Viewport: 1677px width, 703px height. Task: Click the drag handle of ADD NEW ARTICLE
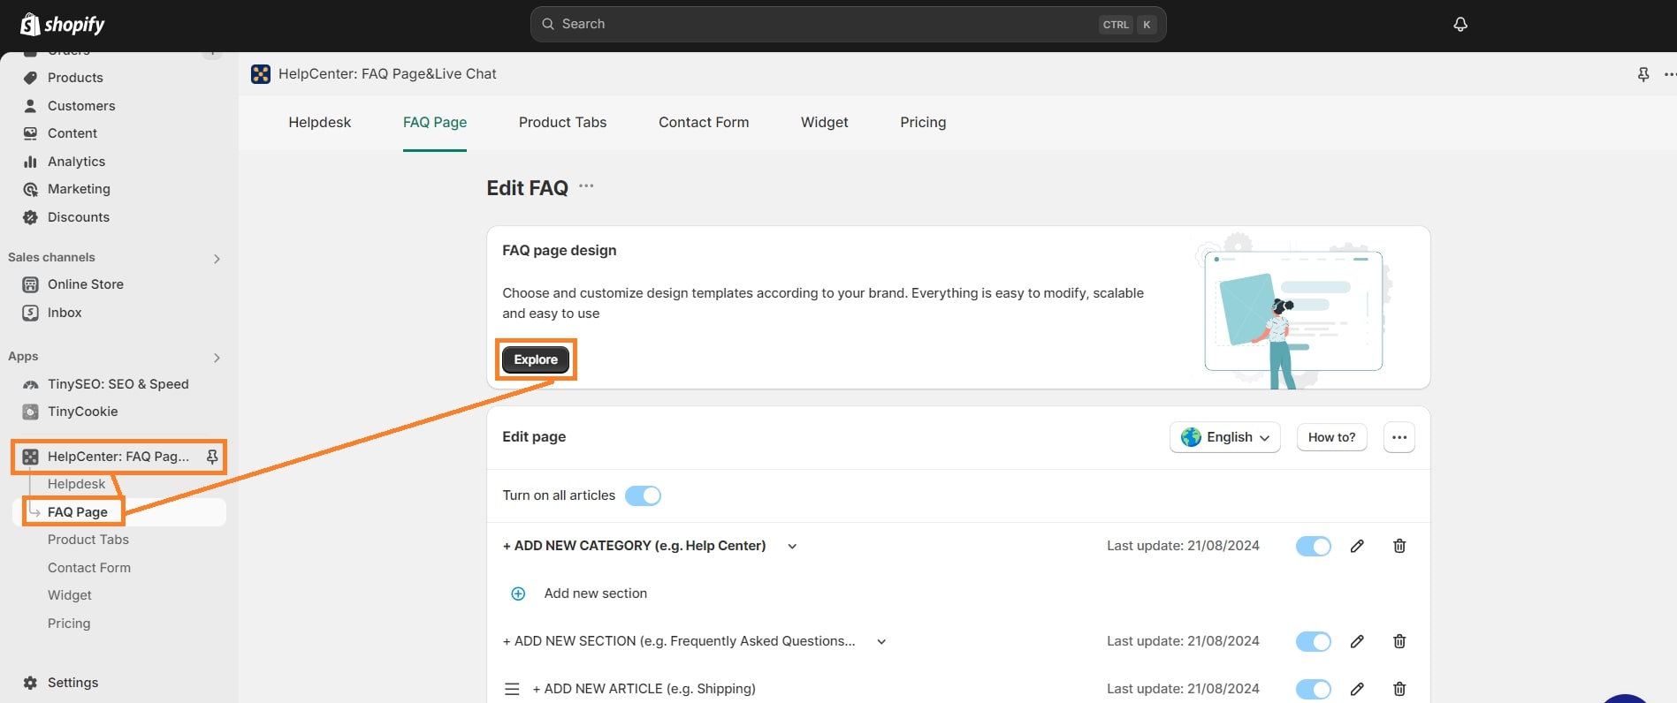[x=512, y=689]
